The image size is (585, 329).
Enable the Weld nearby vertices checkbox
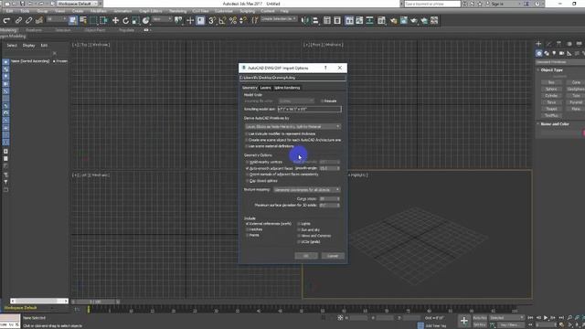coord(248,163)
